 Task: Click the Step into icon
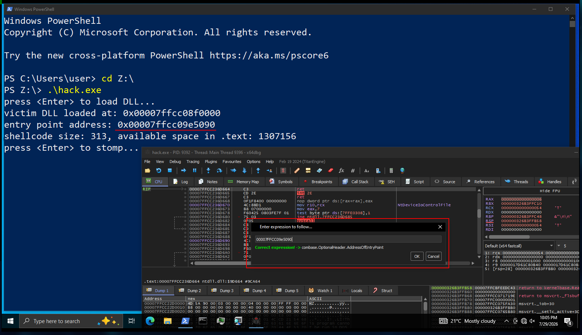point(208,171)
